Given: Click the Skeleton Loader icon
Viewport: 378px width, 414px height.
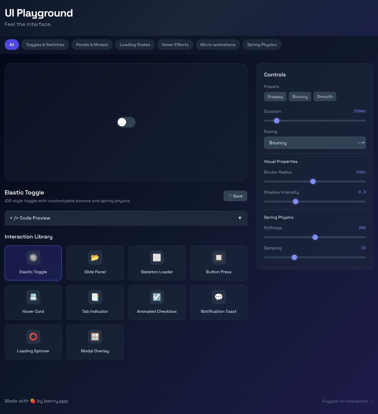Looking at the screenshot, I should (x=157, y=258).
